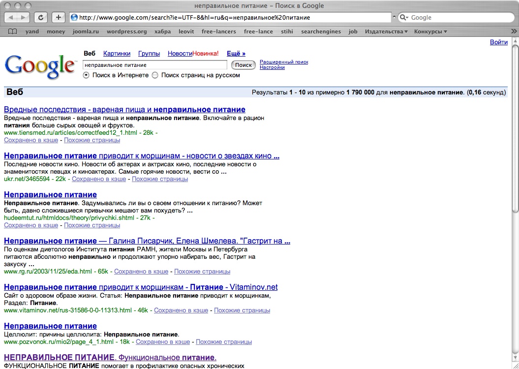
Task: Open cached copy of the vitaminov.net result
Action: click(x=181, y=310)
